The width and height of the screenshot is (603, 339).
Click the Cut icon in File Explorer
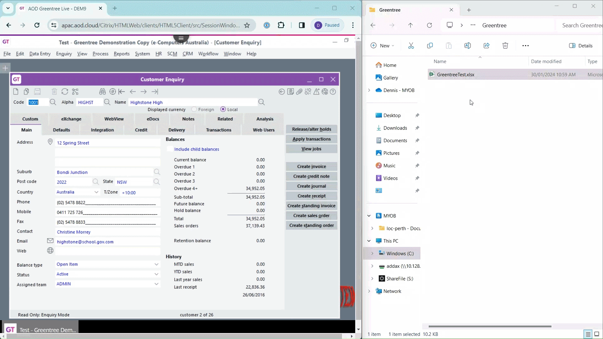click(x=411, y=46)
